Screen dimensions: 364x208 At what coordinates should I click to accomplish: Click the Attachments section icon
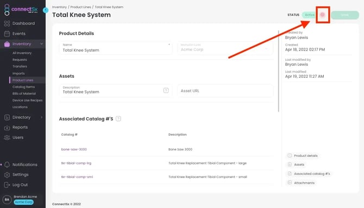(290, 182)
